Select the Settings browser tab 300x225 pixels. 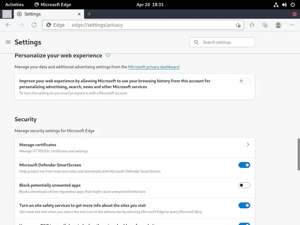(x=49, y=14)
